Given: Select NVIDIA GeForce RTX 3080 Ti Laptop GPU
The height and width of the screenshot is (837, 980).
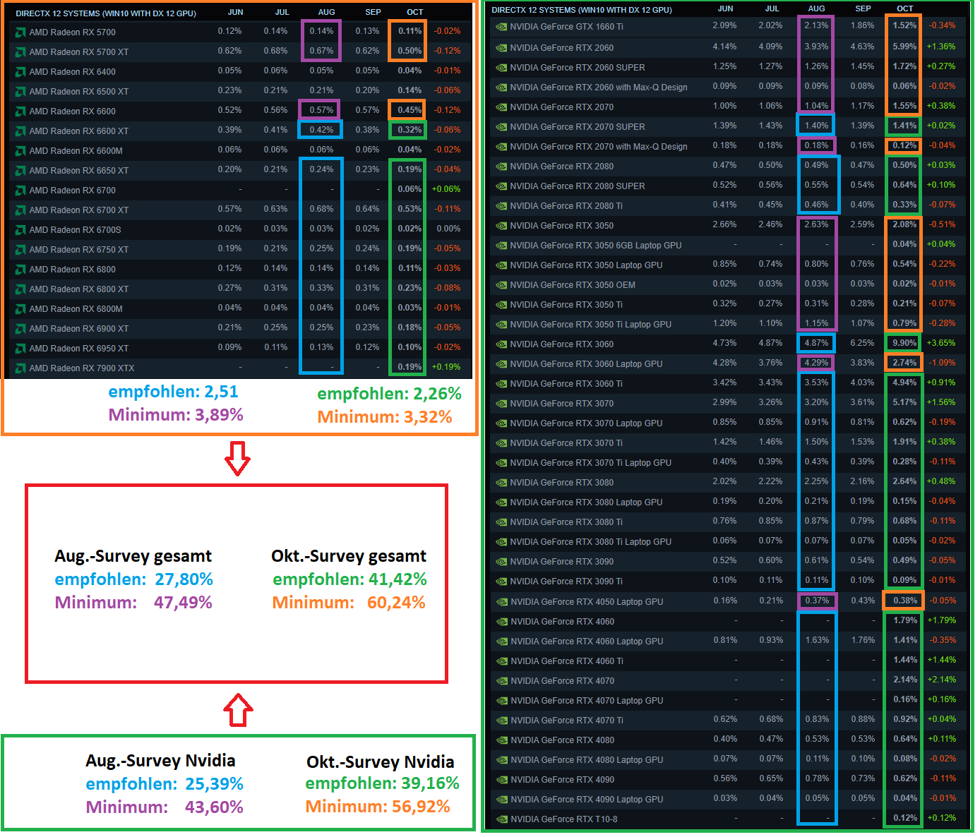Looking at the screenshot, I should point(591,542).
